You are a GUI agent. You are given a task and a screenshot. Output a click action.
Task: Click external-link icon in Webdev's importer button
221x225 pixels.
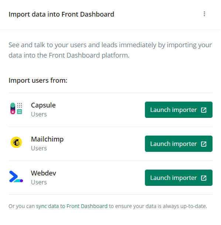coord(204,178)
